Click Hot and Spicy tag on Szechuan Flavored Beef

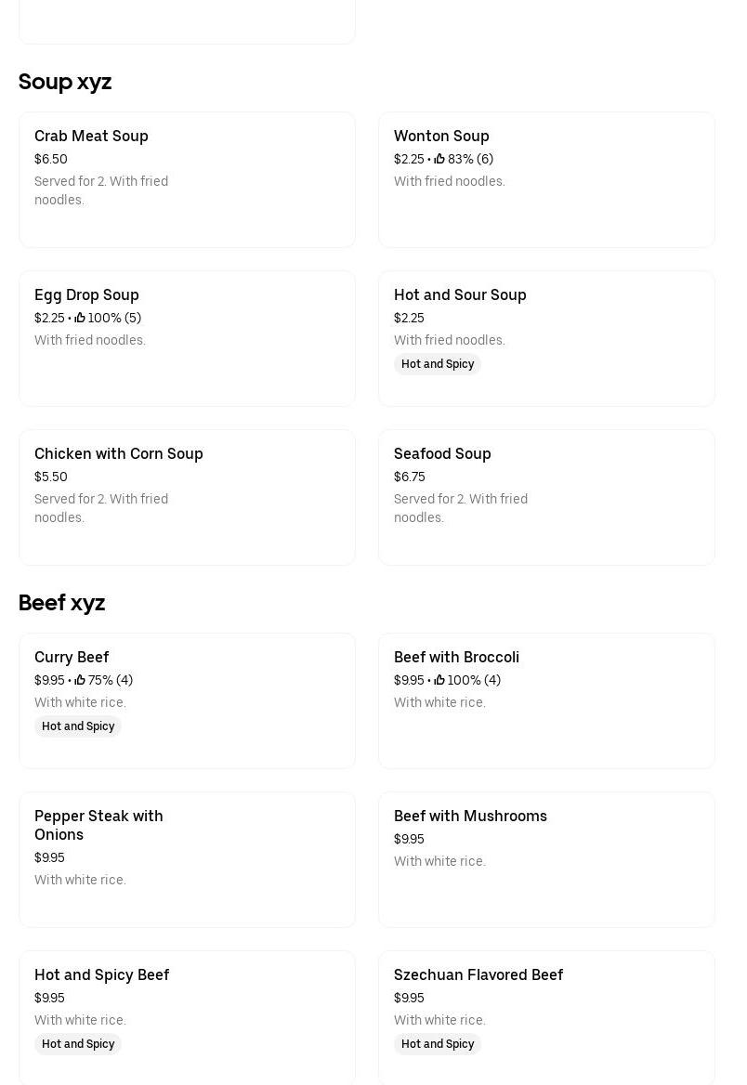click(438, 1044)
